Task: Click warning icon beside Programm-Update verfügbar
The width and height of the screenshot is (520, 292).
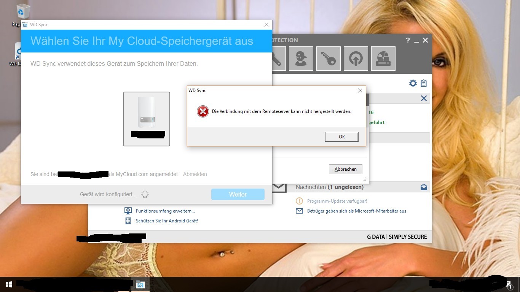Action: pyautogui.click(x=300, y=201)
